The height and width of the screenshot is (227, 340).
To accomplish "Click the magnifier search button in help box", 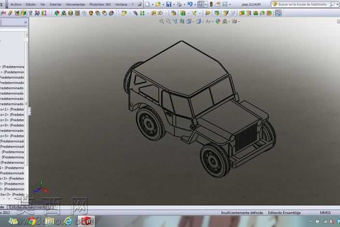I will (x=332, y=4).
